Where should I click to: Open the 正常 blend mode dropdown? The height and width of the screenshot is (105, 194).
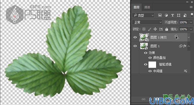coord(147,22)
